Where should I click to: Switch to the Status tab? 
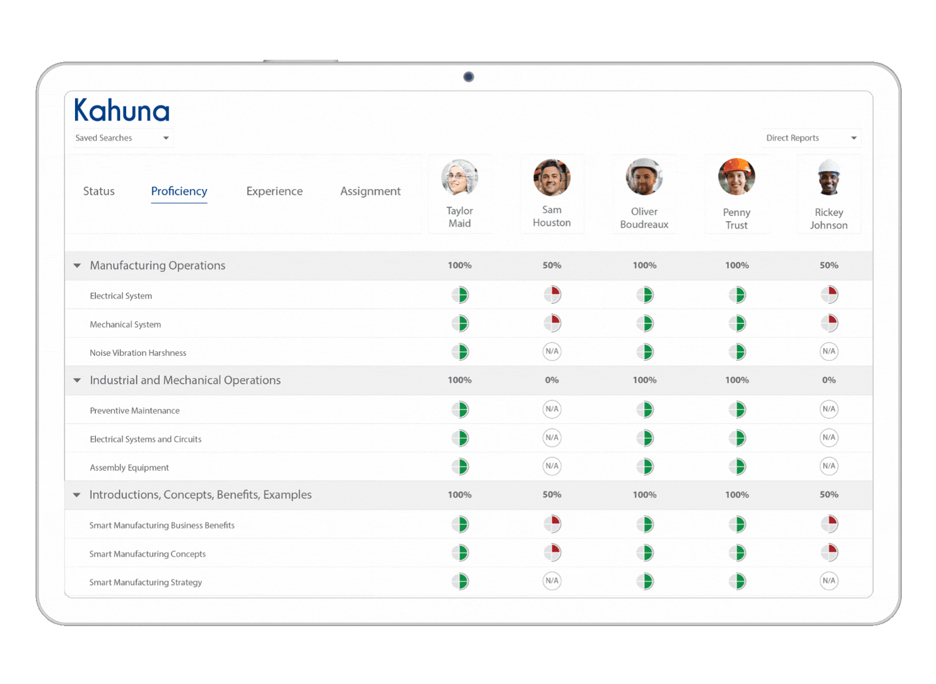click(x=99, y=191)
